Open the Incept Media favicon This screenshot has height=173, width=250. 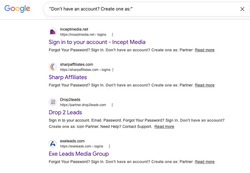[53, 32]
